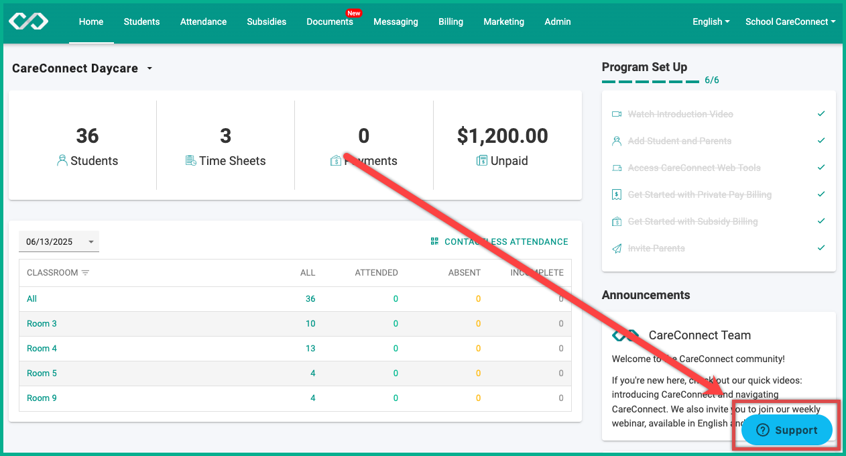Click the All column count for Room 4
This screenshot has height=456, width=846.
pyautogui.click(x=310, y=349)
